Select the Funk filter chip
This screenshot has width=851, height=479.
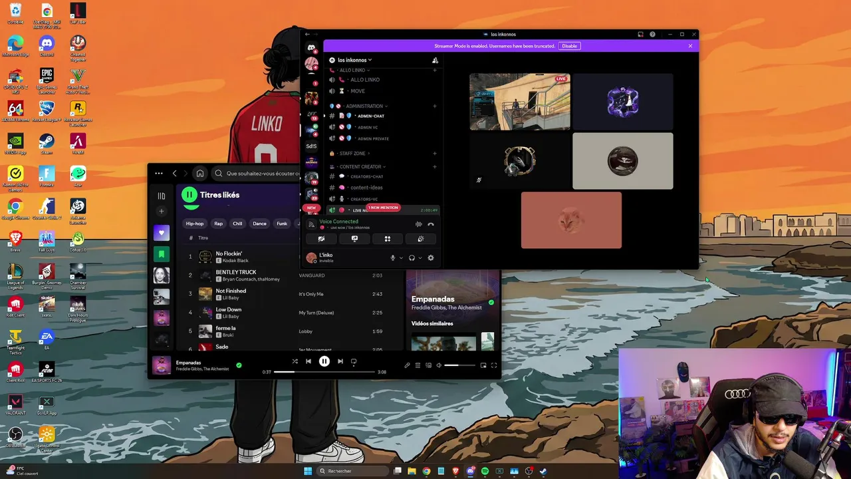[282, 224]
